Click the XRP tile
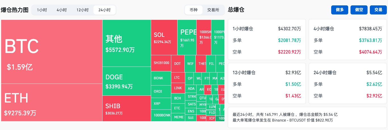 click(x=161, y=104)
